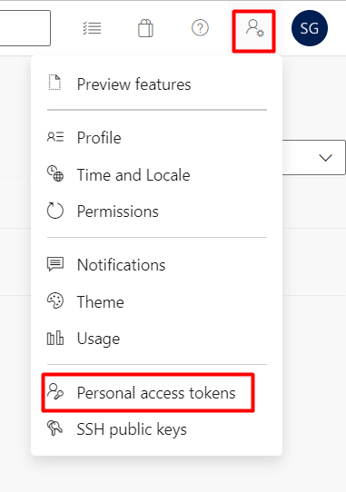Click the SG account avatar
This screenshot has width=346, height=492.
click(x=310, y=28)
